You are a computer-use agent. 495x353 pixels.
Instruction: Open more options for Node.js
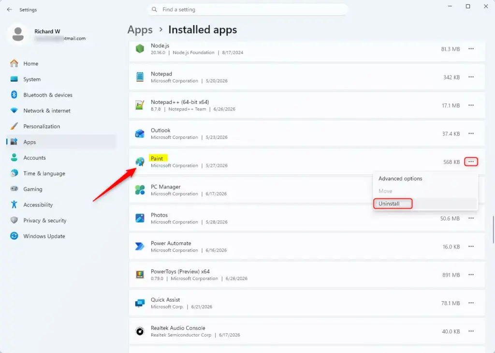471,49
